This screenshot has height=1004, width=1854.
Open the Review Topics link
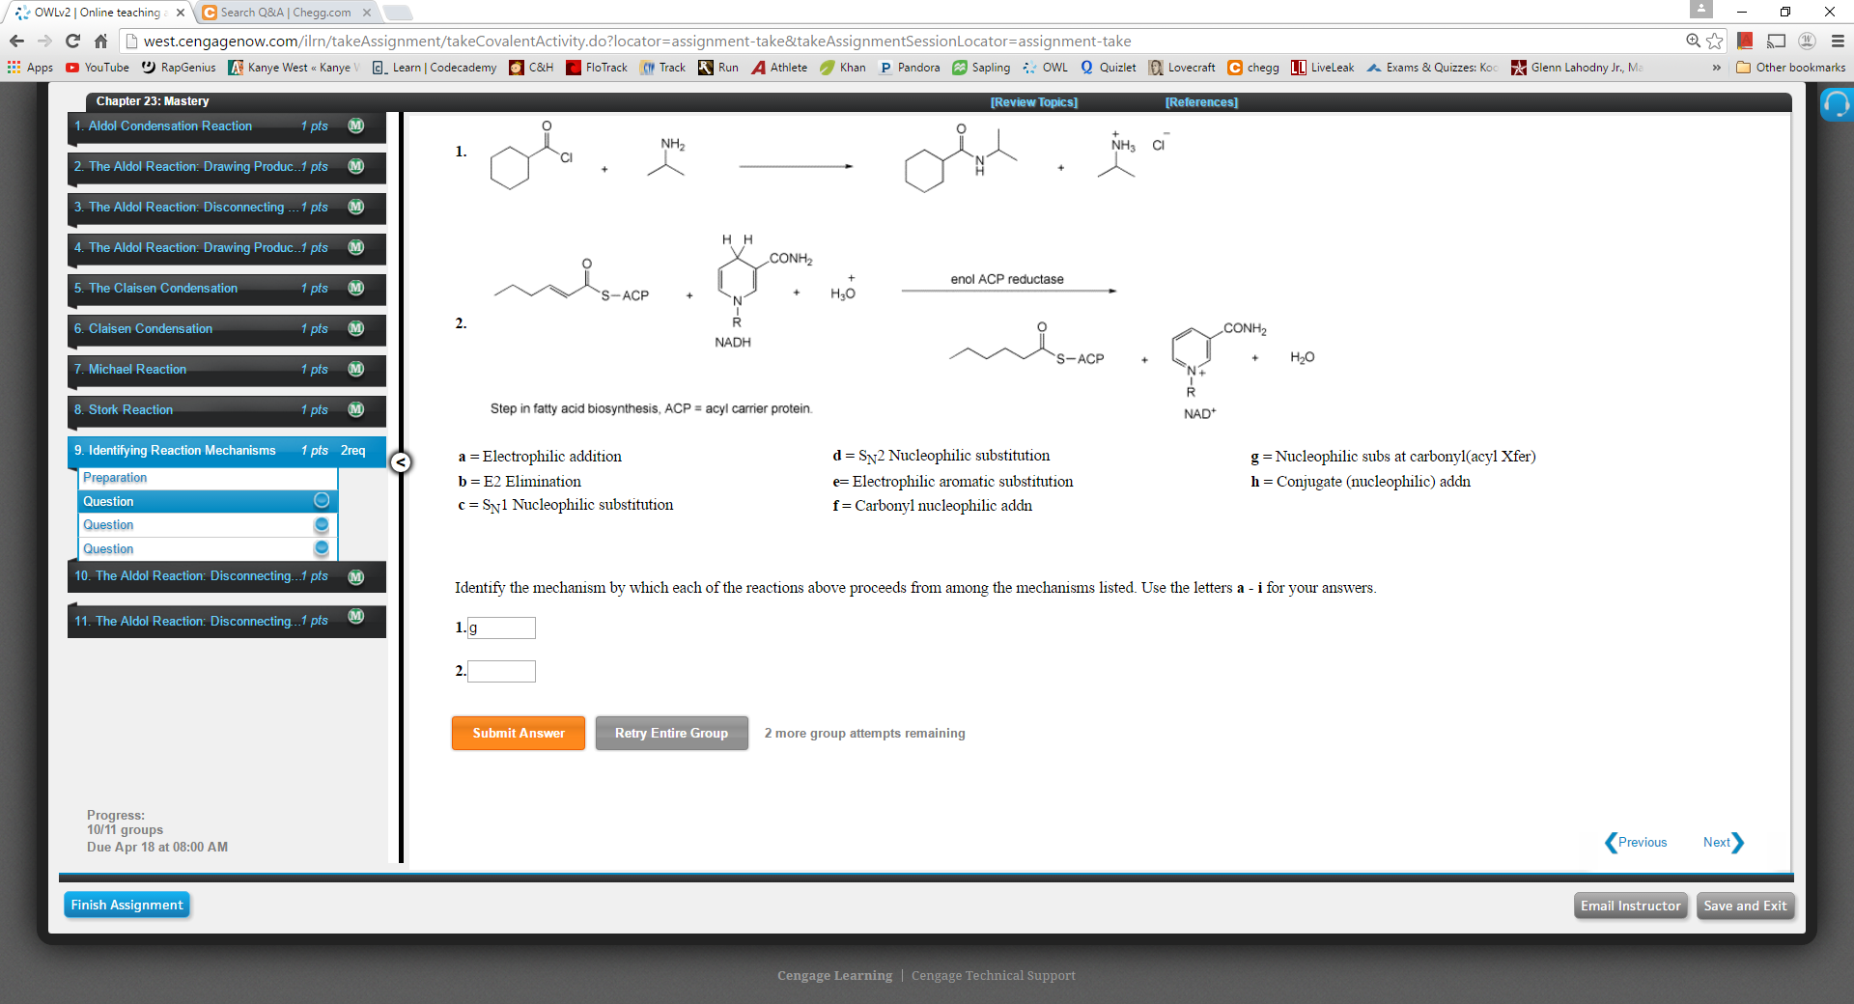1035,101
